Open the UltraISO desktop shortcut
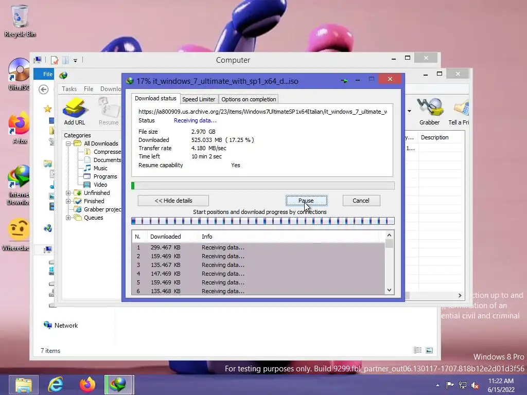 tap(19, 74)
